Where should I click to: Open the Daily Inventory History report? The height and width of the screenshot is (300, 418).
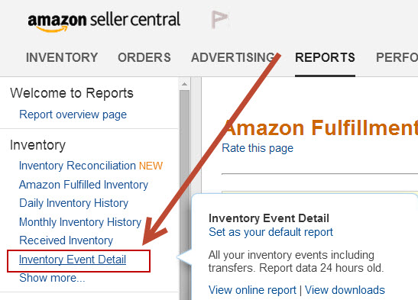click(x=74, y=203)
